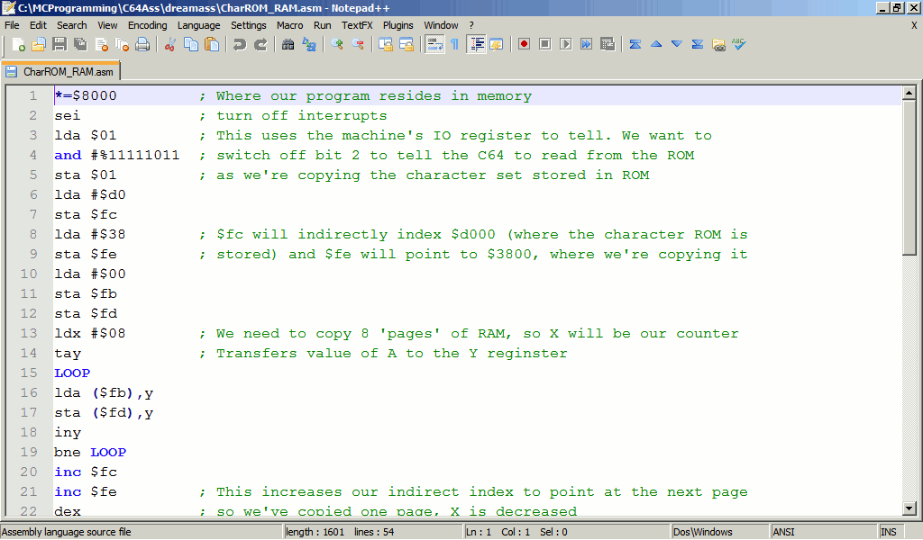923x540 pixels.
Task: Toggle word wrap in the toolbar
Action: tap(434, 44)
